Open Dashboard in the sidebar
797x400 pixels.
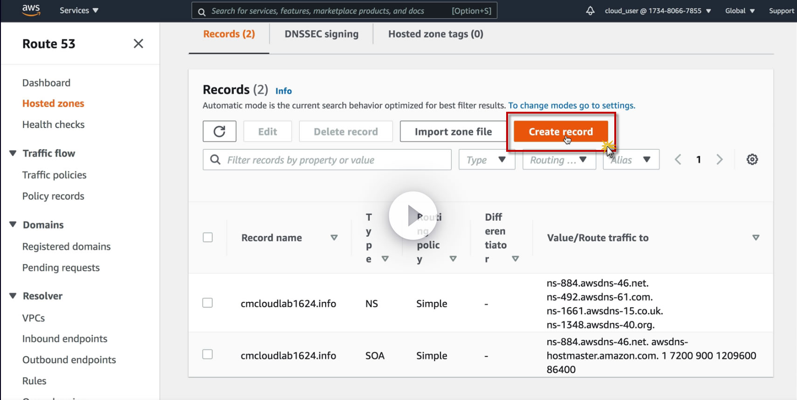point(47,83)
